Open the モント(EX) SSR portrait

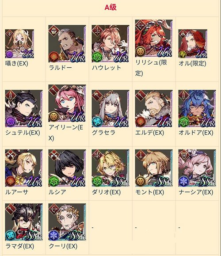154,168
